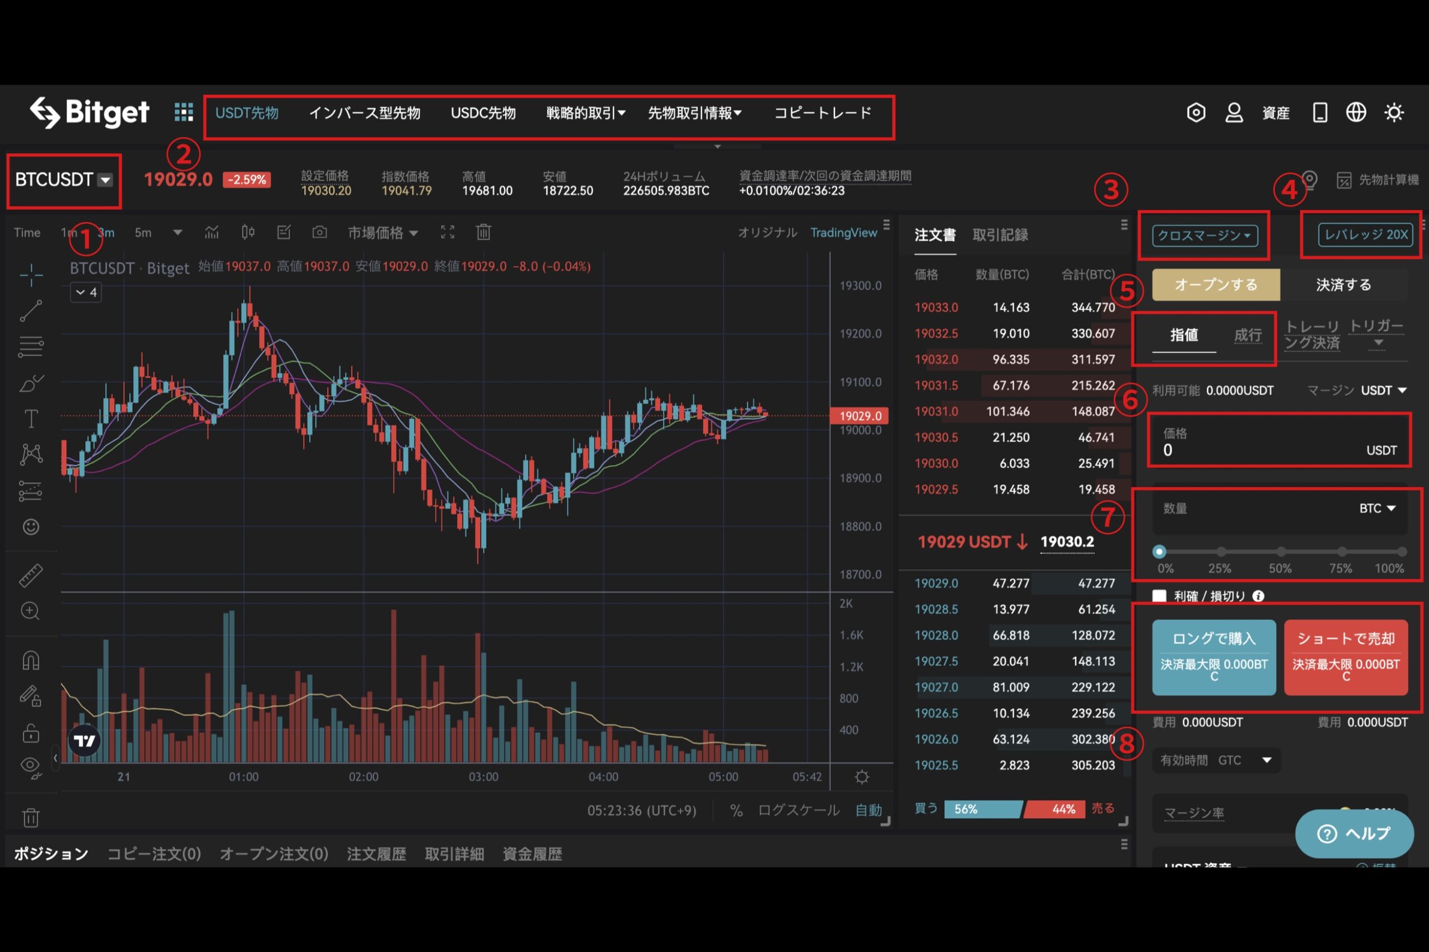Switch to the USDT先物 tab

(x=247, y=113)
